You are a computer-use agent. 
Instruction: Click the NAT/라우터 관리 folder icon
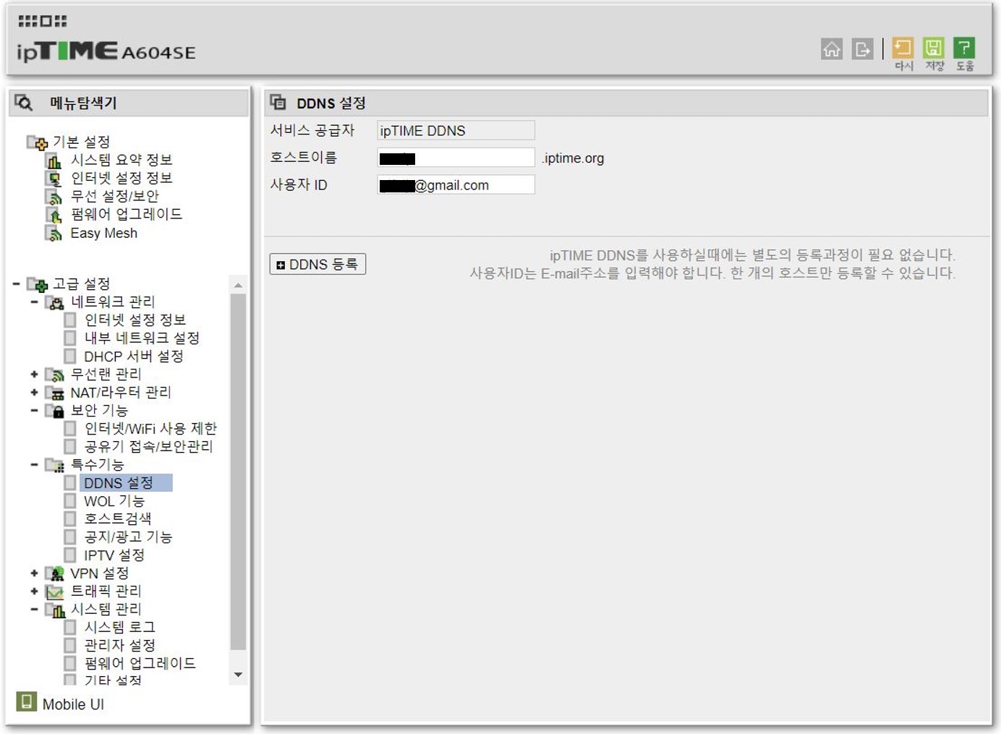pos(55,393)
